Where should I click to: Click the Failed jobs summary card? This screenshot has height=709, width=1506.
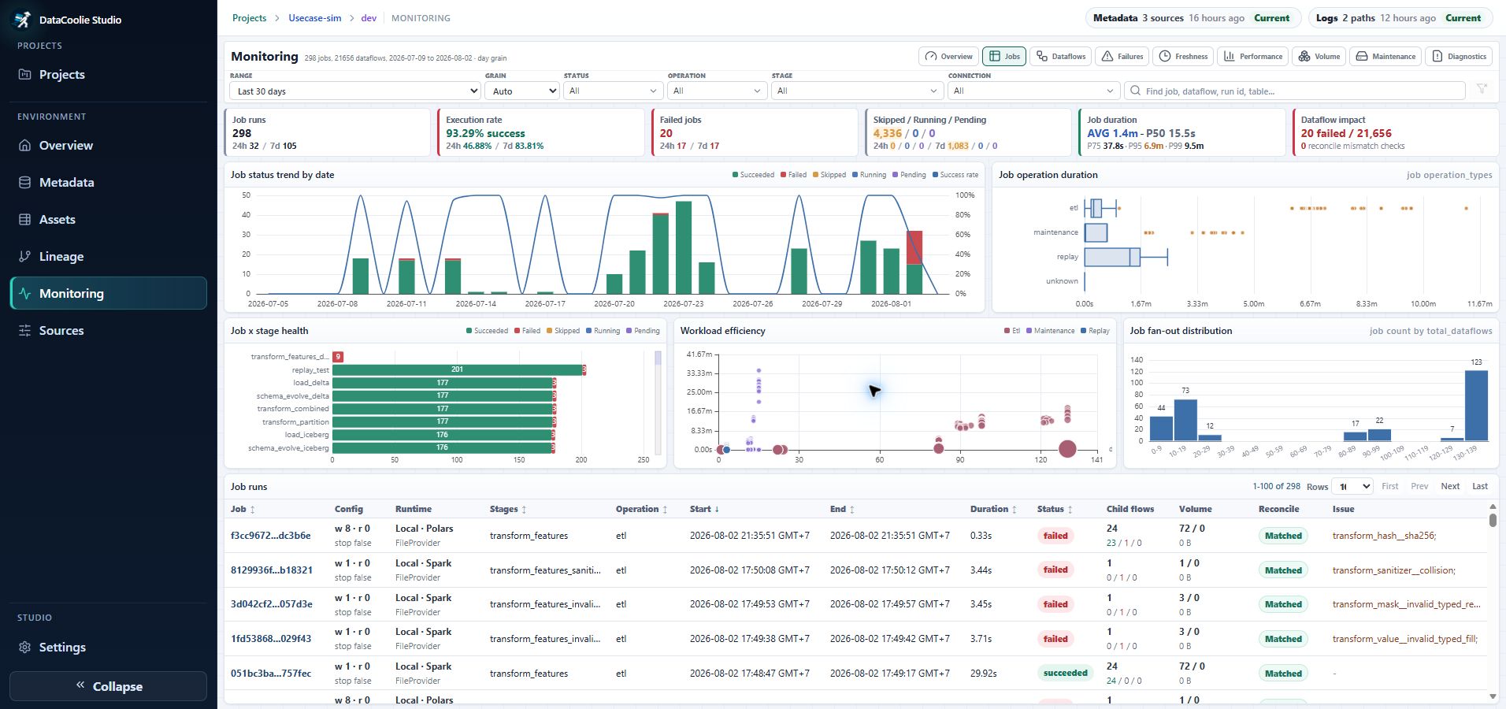754,132
